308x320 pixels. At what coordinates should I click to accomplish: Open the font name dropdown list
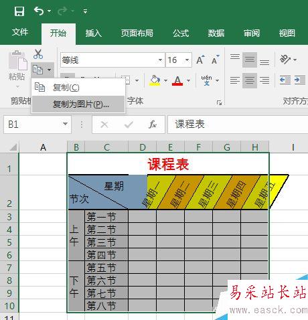(x=160, y=60)
